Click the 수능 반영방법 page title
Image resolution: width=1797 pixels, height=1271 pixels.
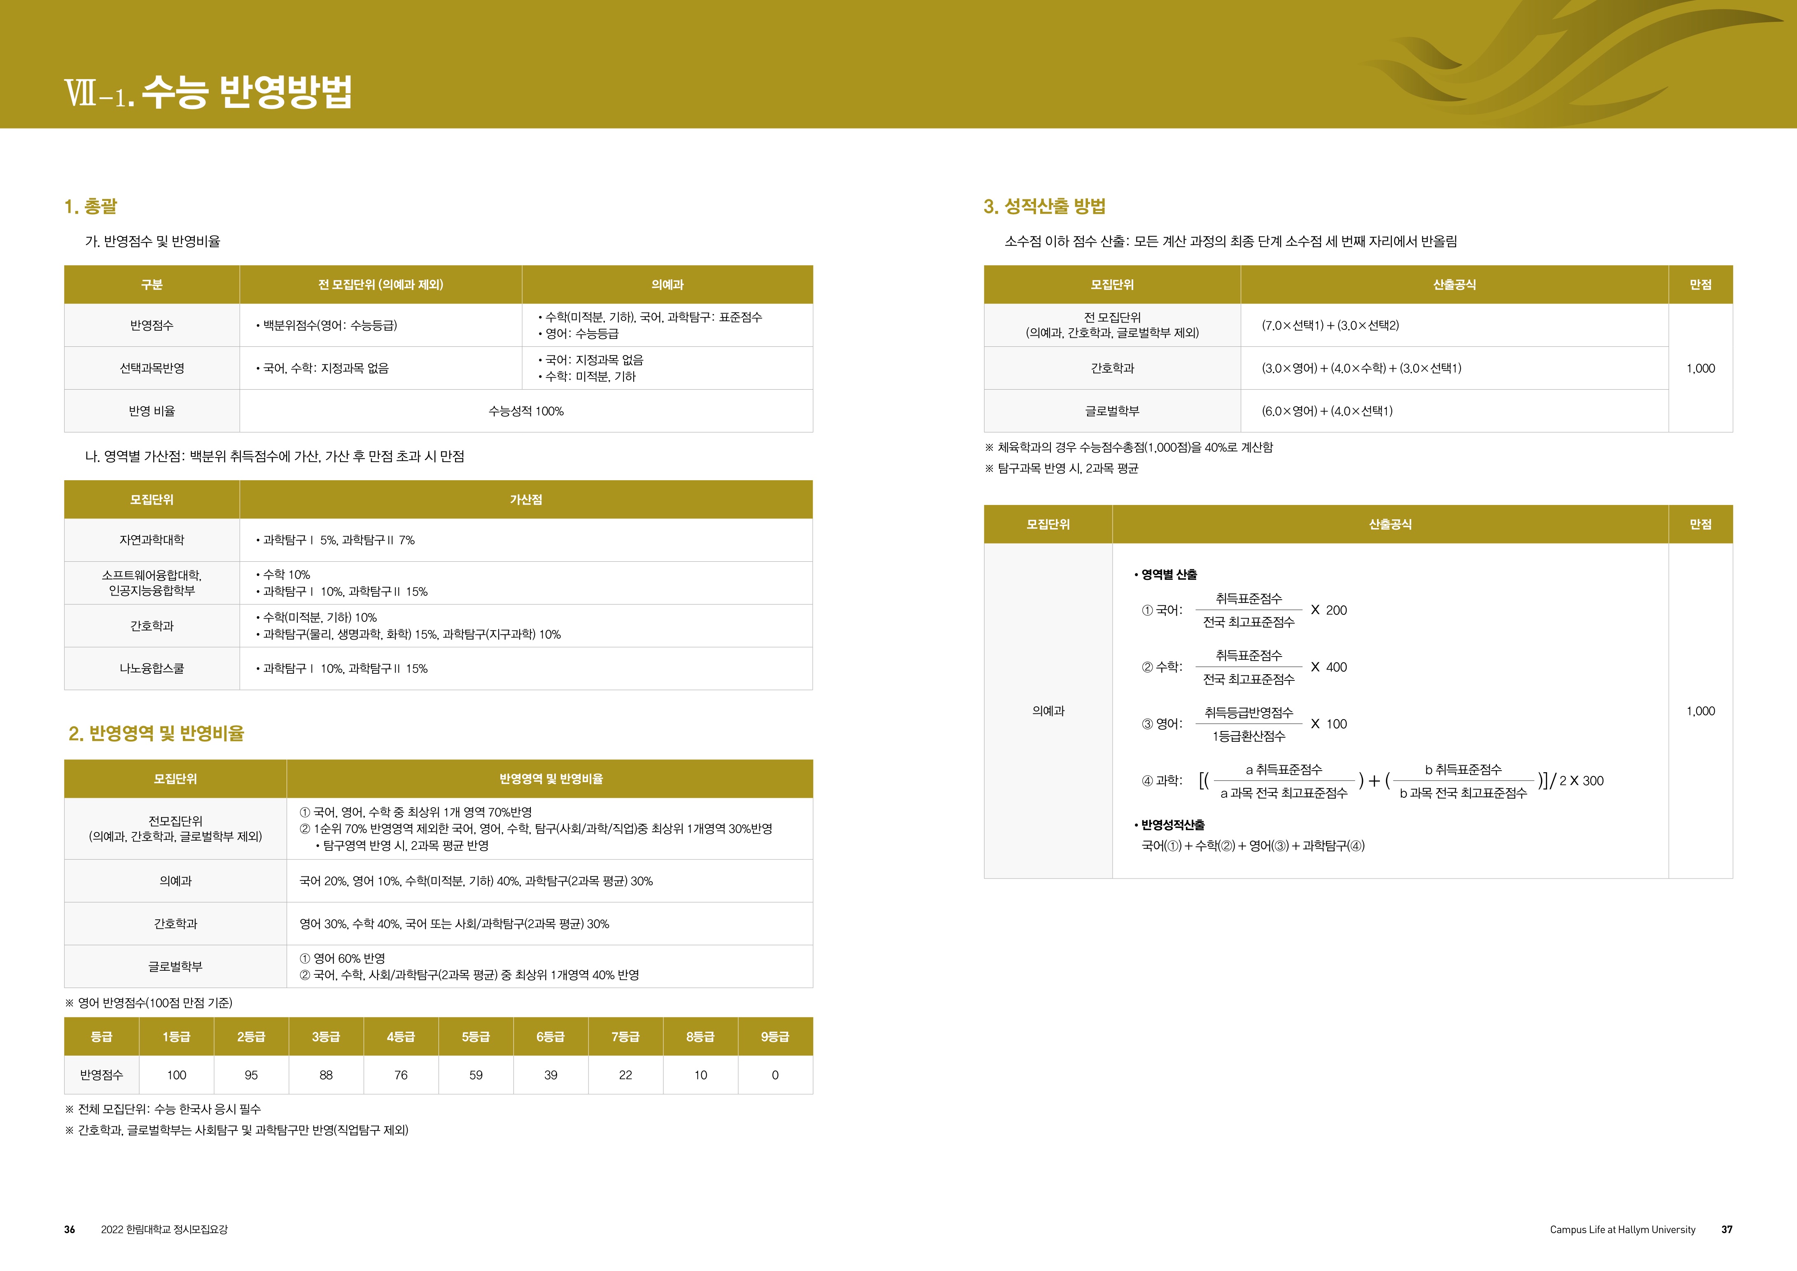(247, 92)
